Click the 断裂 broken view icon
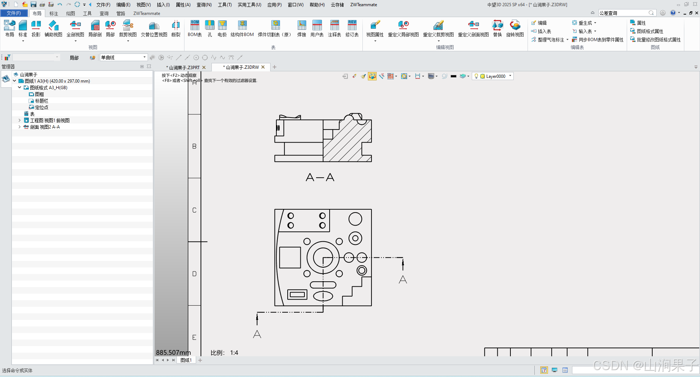 176,28
